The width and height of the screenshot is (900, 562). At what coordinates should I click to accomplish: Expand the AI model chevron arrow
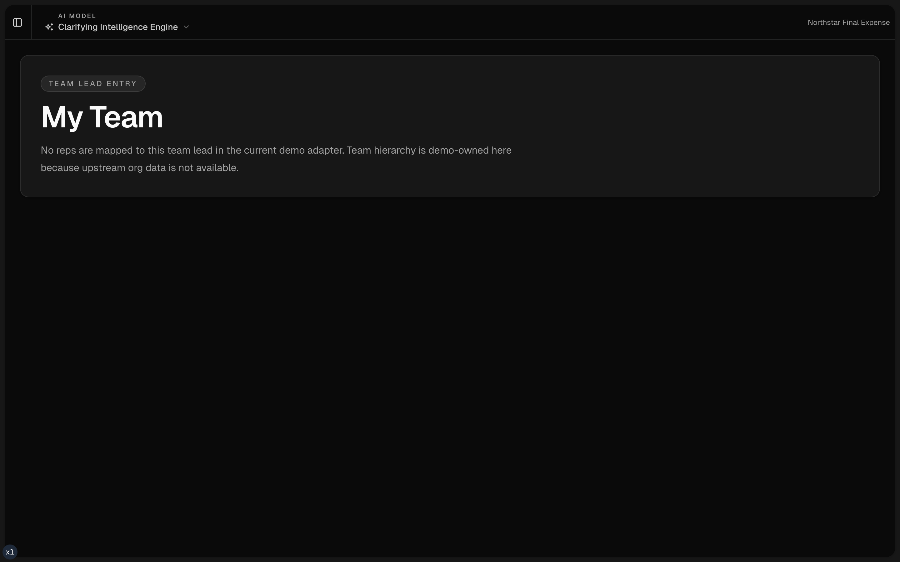click(x=186, y=27)
